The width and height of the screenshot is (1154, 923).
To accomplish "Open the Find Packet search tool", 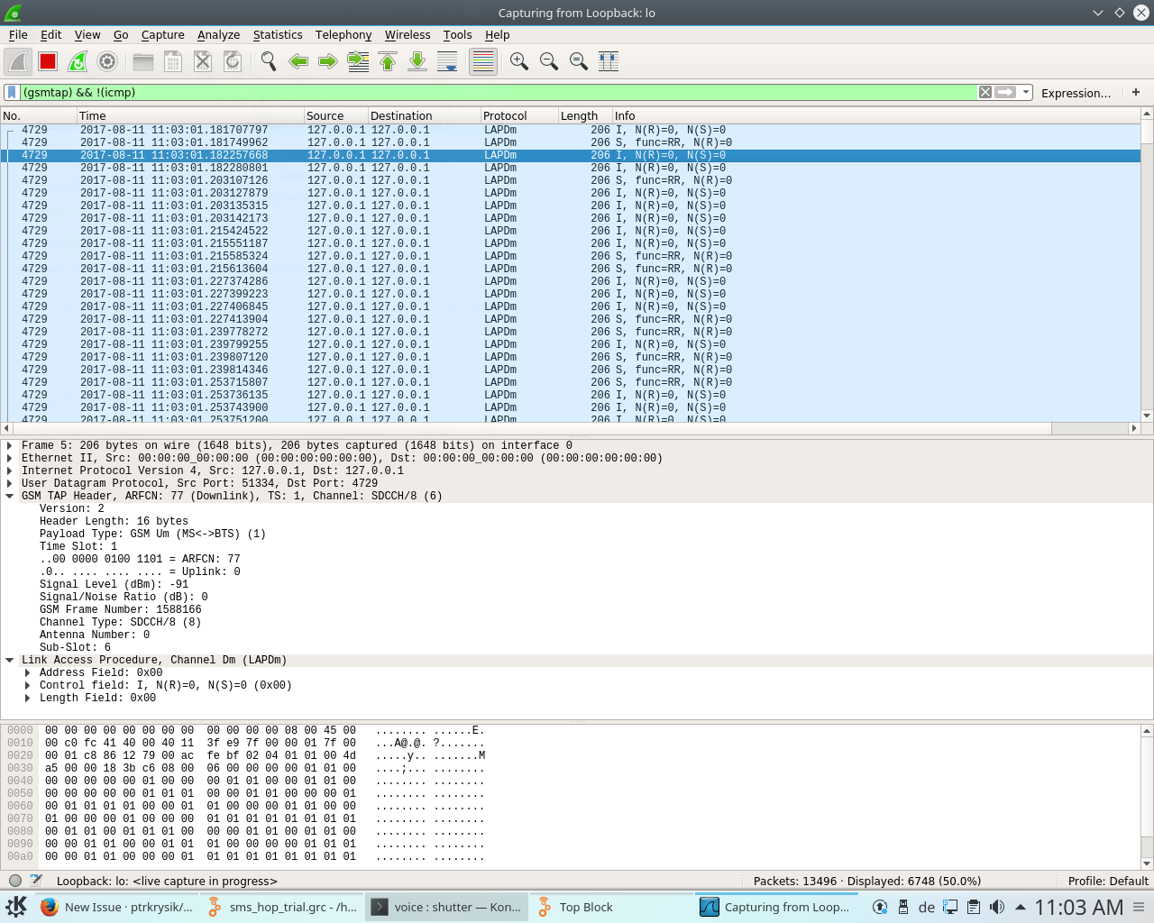I will [267, 61].
